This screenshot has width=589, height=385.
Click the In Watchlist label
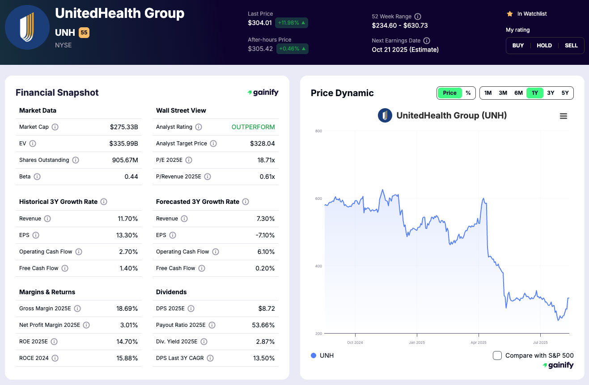pyautogui.click(x=532, y=14)
